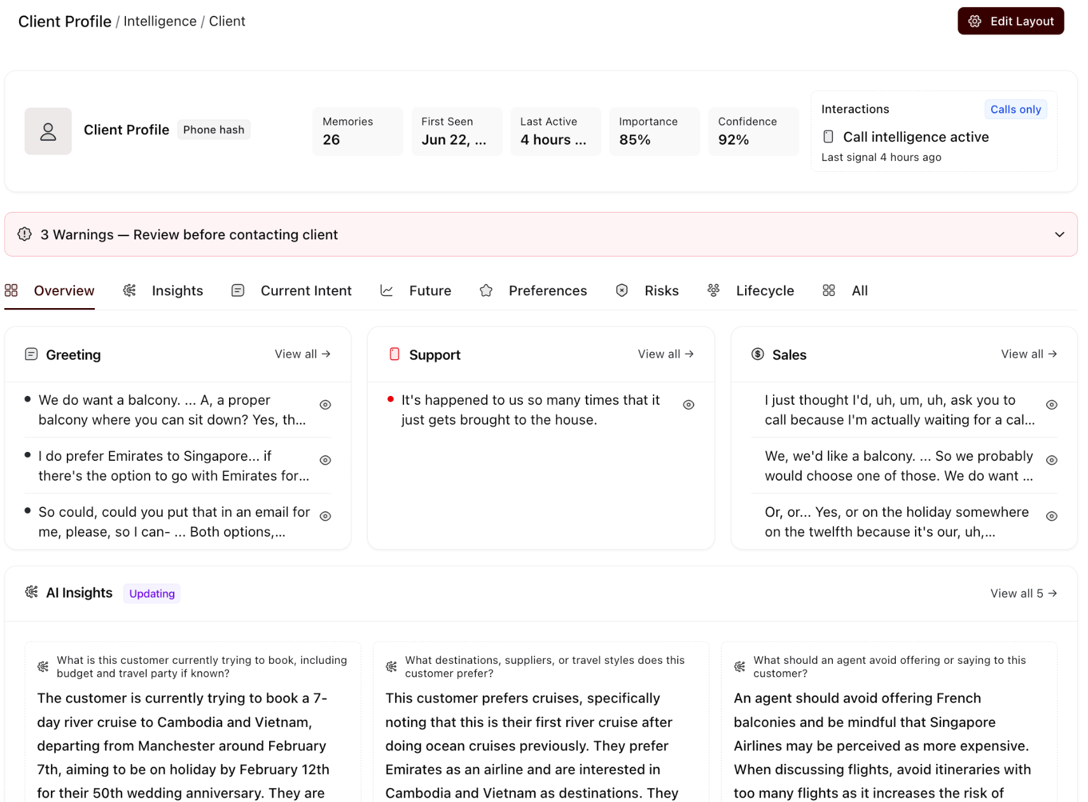Open the Risks tab

pyautogui.click(x=647, y=291)
